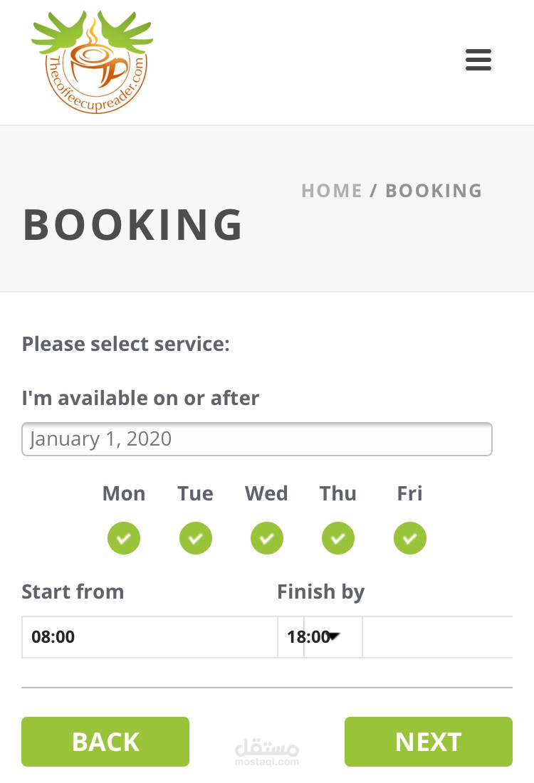Click the Thecoffeecupreader.com logo

click(x=93, y=62)
